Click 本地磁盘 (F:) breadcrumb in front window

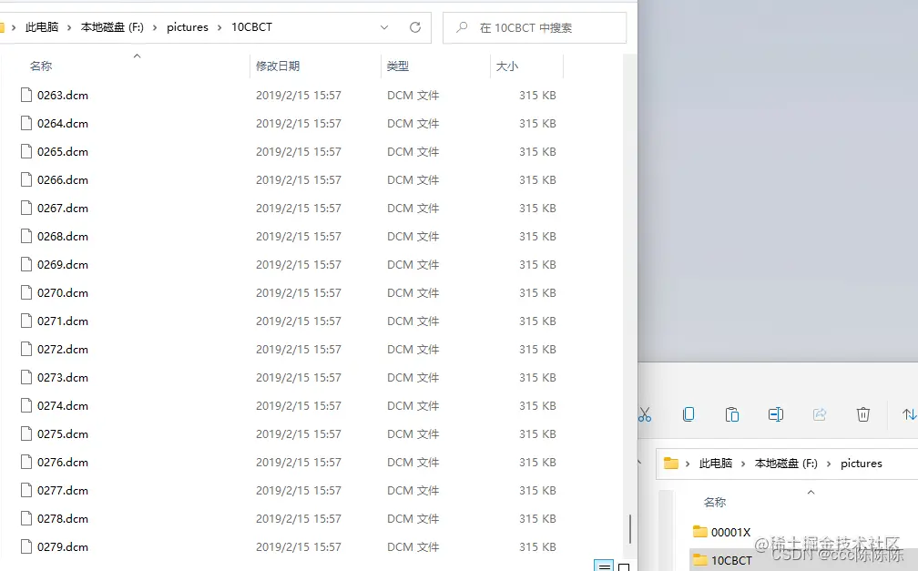112,27
